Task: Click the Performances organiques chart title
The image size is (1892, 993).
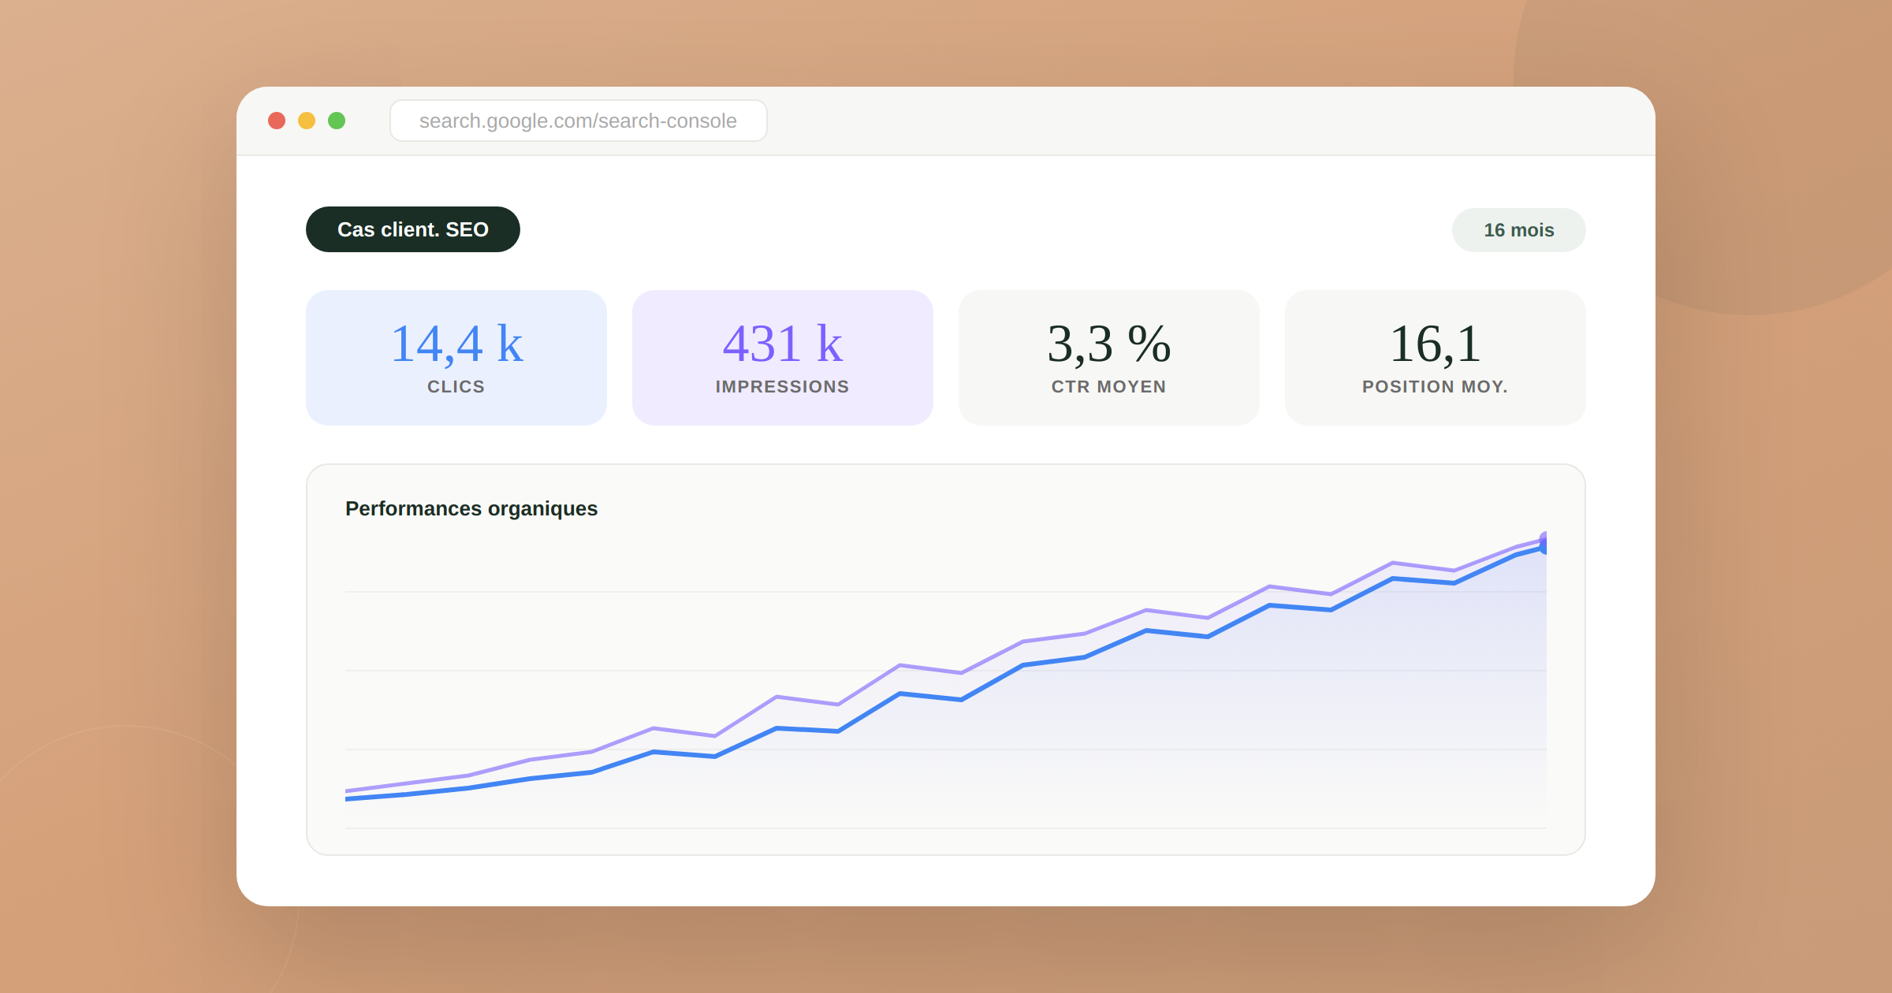Action: tap(471, 508)
